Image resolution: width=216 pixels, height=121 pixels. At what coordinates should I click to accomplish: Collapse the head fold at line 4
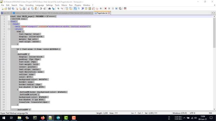(9, 24)
